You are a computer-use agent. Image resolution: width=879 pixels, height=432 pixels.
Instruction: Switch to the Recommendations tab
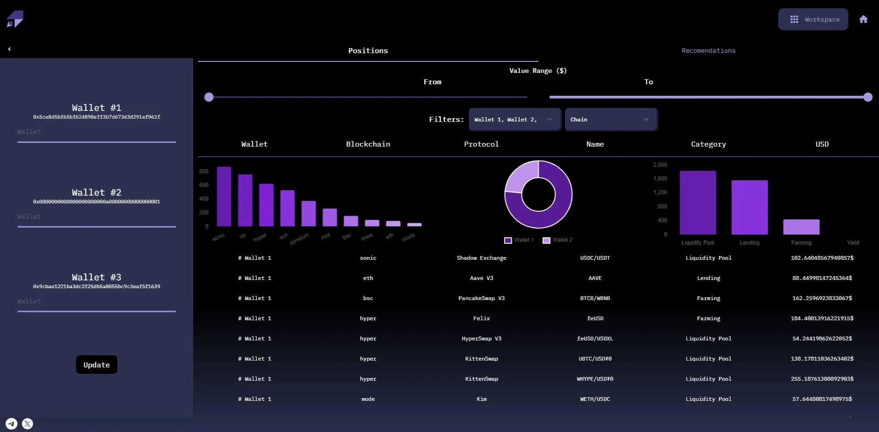708,50
